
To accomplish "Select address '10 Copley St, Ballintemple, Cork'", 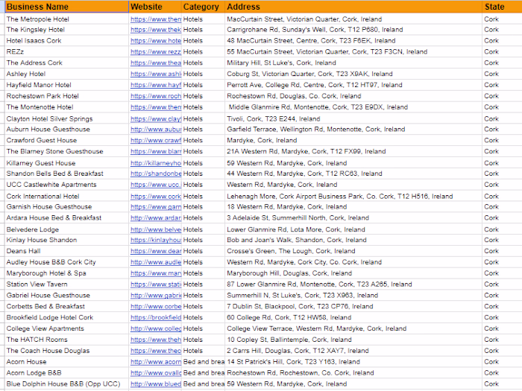I will (353, 340).
